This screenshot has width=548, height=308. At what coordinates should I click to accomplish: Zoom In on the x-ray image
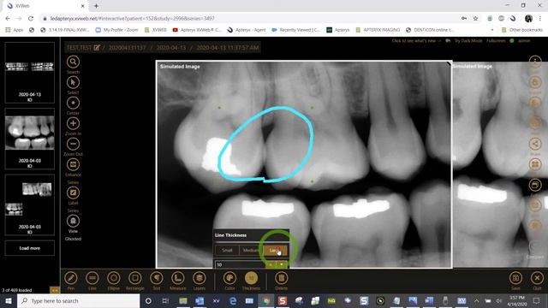73,123
